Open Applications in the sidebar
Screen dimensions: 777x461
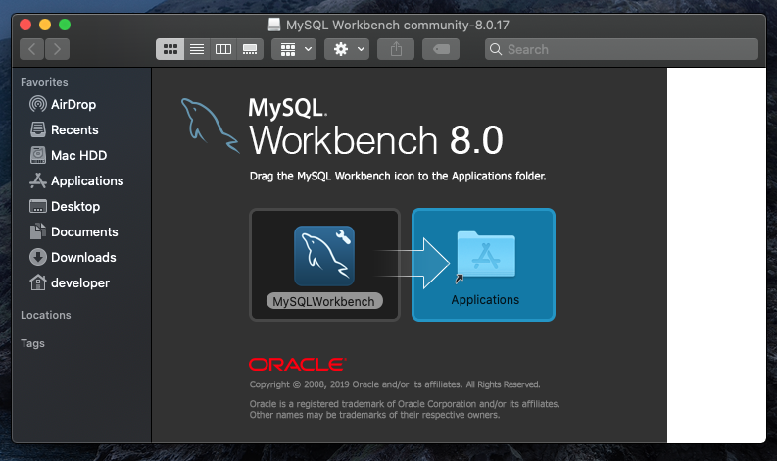87,180
